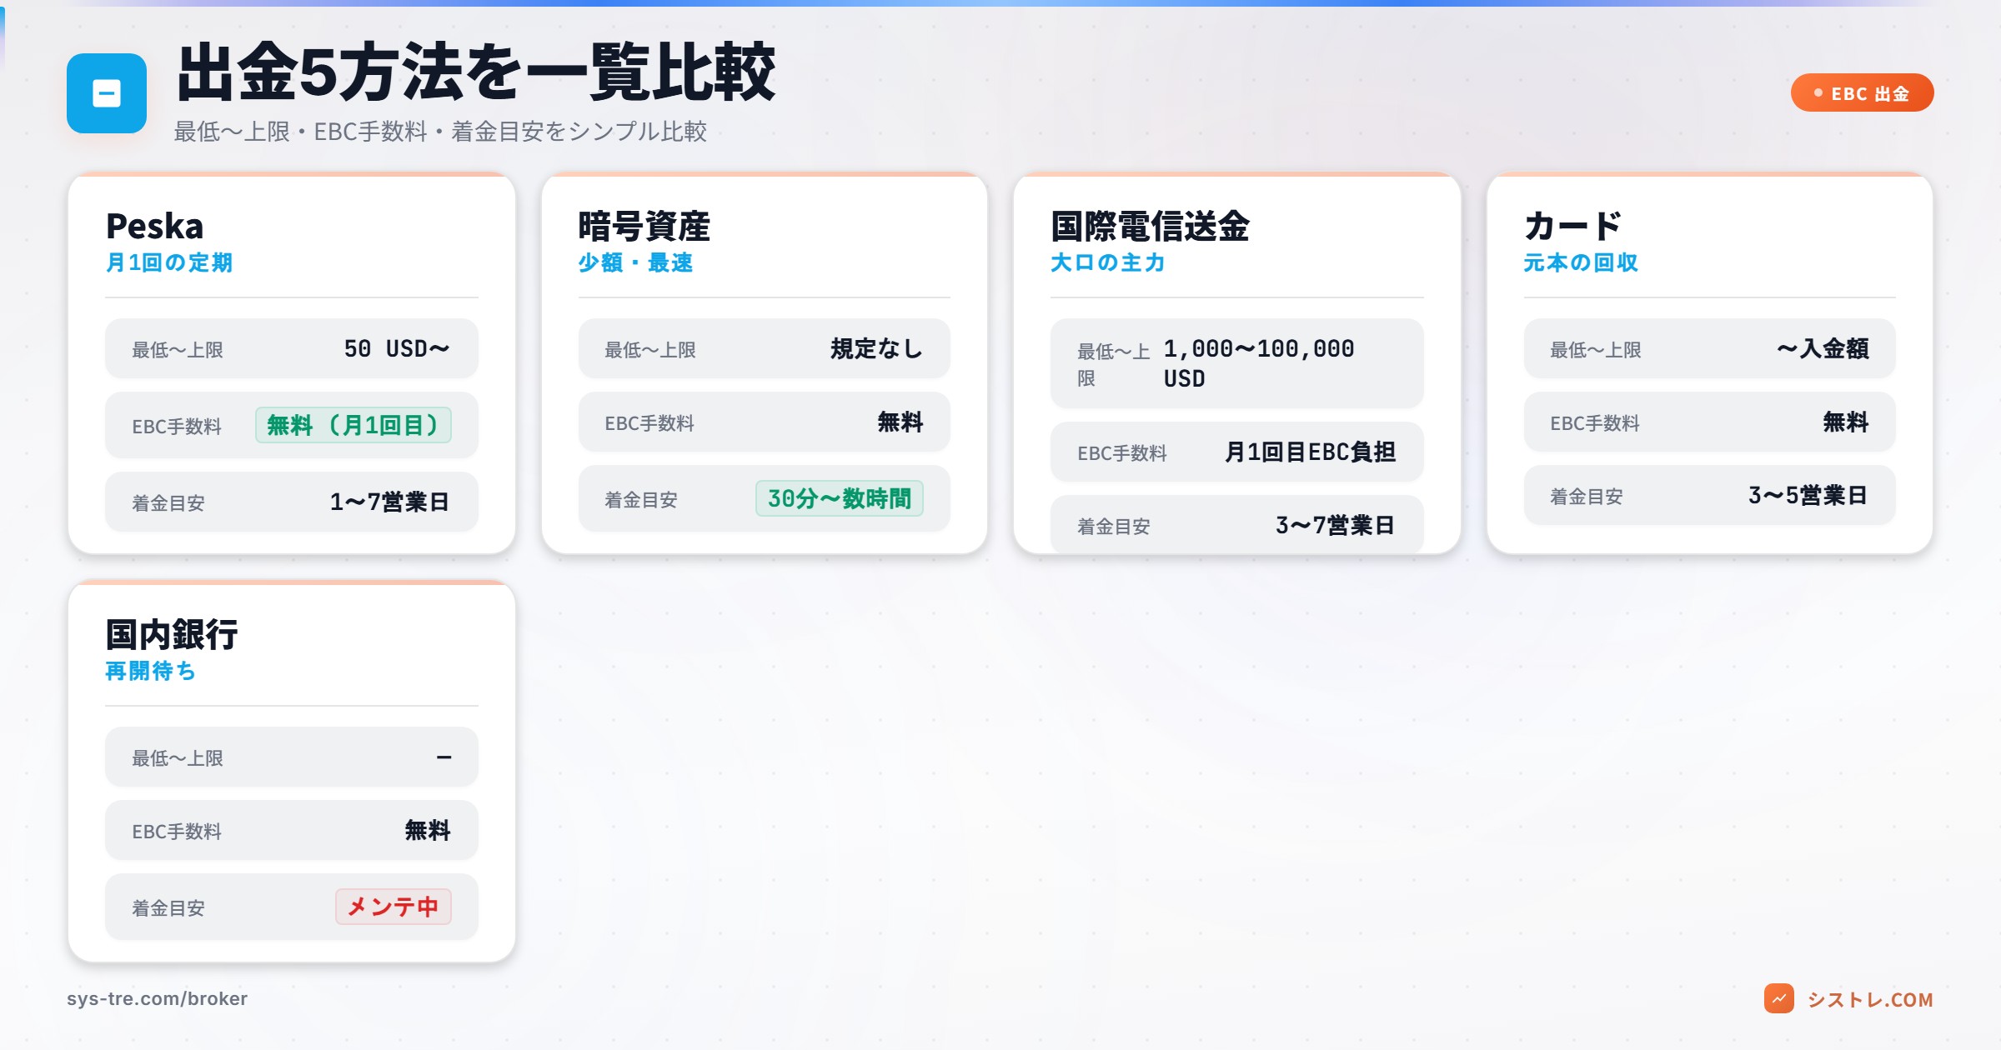
Task: Click the 大口の主力 subtitle
Action: tap(1108, 262)
